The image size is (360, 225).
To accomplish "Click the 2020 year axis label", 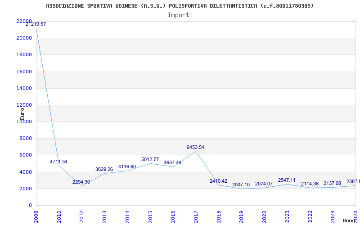I will tap(264, 217).
